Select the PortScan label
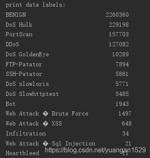 [x=19, y=34]
